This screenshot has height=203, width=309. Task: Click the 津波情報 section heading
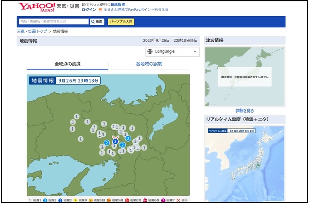pyautogui.click(x=215, y=40)
